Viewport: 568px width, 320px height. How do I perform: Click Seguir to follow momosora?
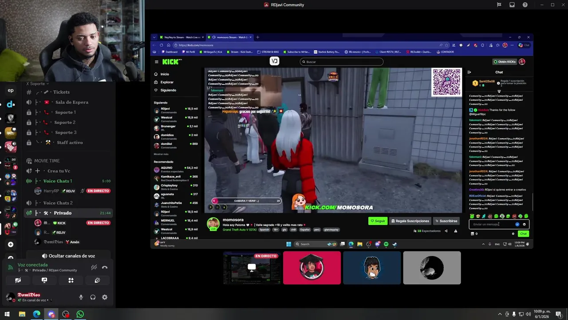click(x=378, y=221)
